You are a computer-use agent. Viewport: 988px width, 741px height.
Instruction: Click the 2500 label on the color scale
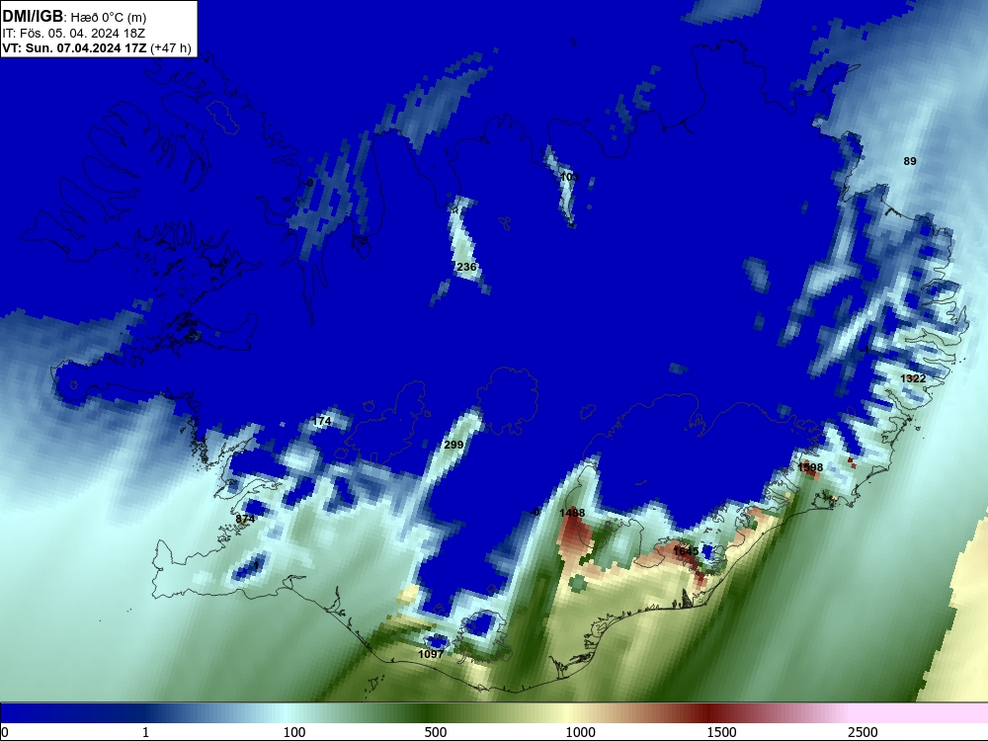863,732
